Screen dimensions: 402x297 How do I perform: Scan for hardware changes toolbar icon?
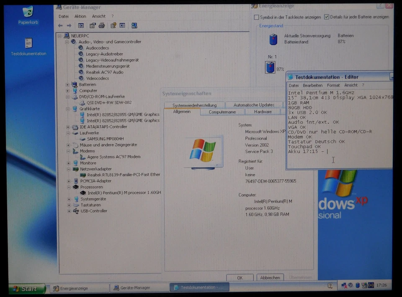coord(134,25)
